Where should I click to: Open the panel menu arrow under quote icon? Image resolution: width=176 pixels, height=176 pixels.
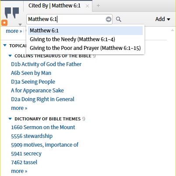(20, 25)
